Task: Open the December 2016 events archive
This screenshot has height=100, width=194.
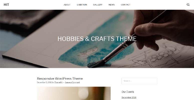Action: tap(129, 97)
